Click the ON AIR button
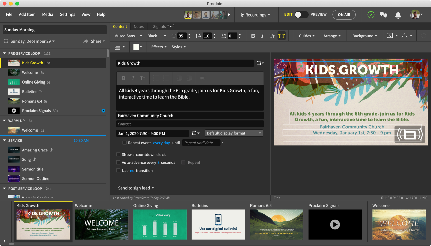This screenshot has height=246, width=431. tap(344, 15)
